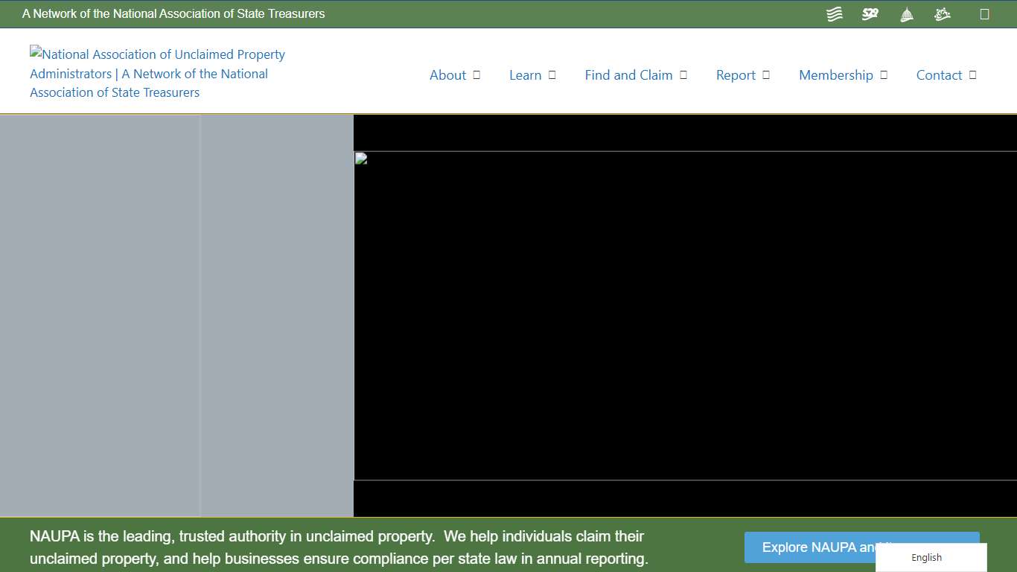Screen dimensions: 1017x572
Task: Expand the Learn dropdown chevron
Action: (551, 74)
